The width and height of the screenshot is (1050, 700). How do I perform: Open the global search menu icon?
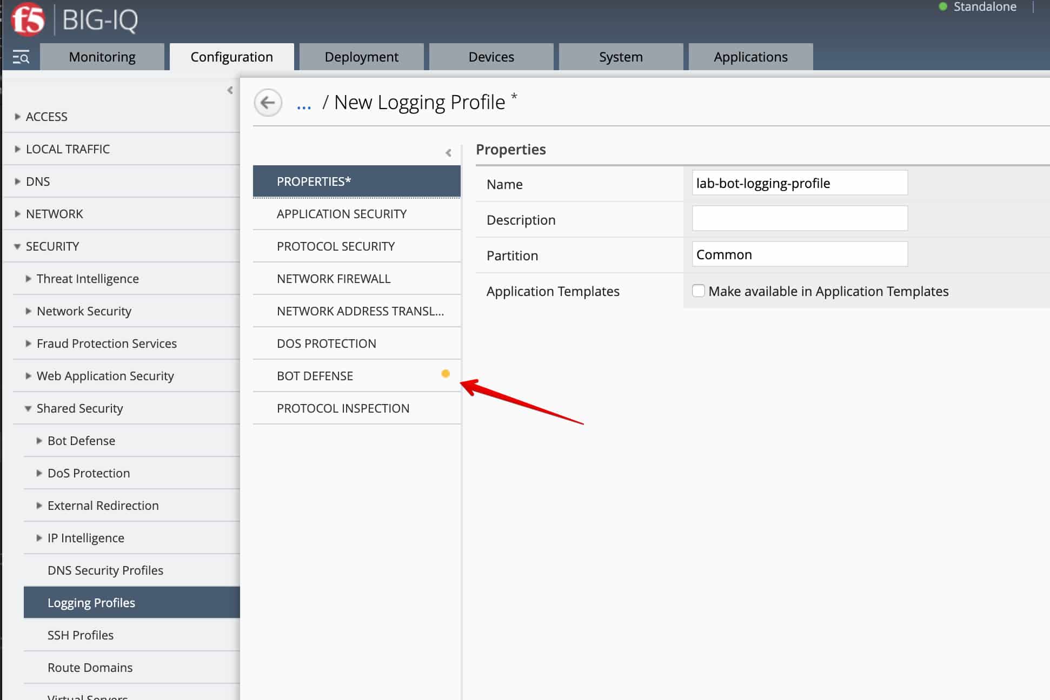(x=21, y=57)
